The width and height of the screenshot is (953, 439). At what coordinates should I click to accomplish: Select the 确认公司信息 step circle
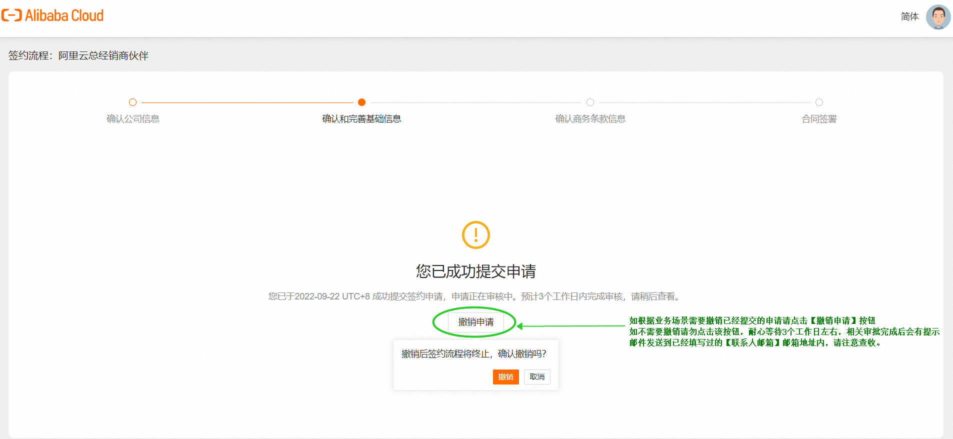click(x=132, y=102)
